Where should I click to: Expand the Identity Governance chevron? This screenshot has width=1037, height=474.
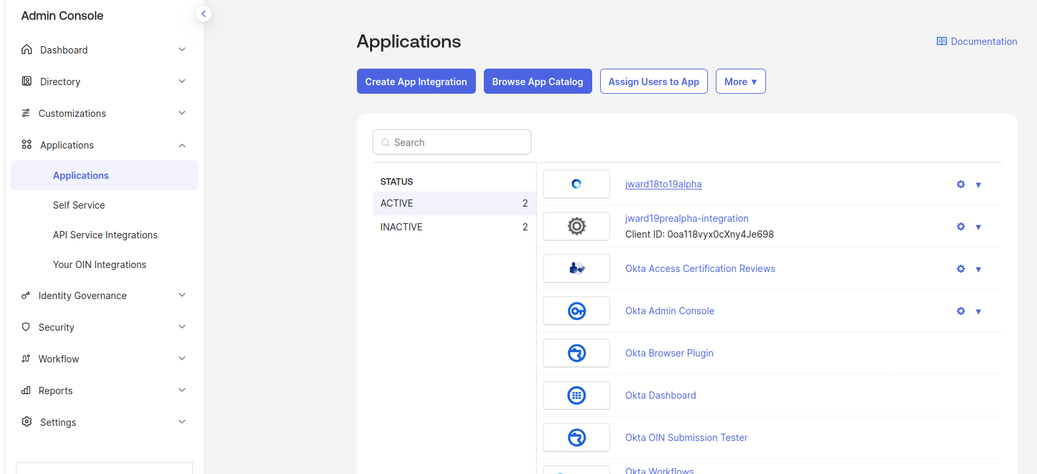pos(182,295)
